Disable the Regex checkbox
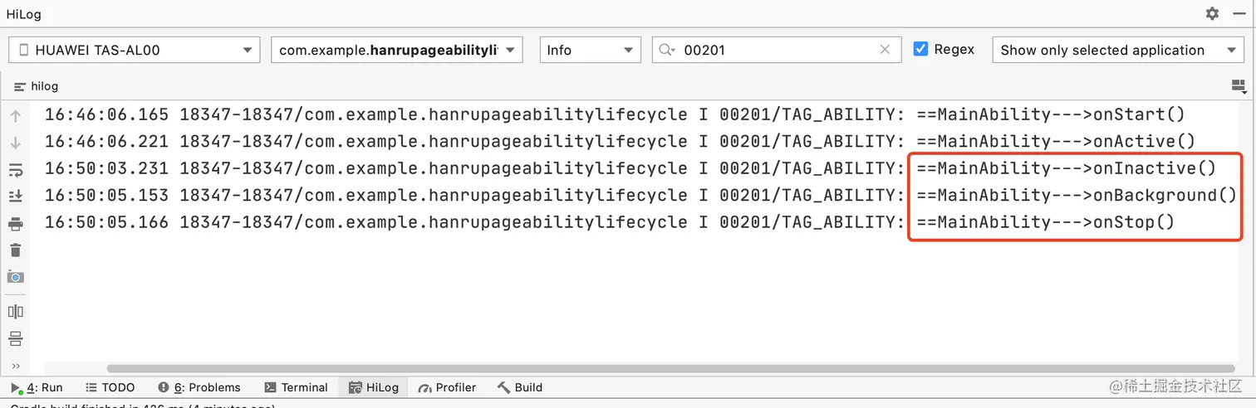The height and width of the screenshot is (408, 1256). point(920,49)
